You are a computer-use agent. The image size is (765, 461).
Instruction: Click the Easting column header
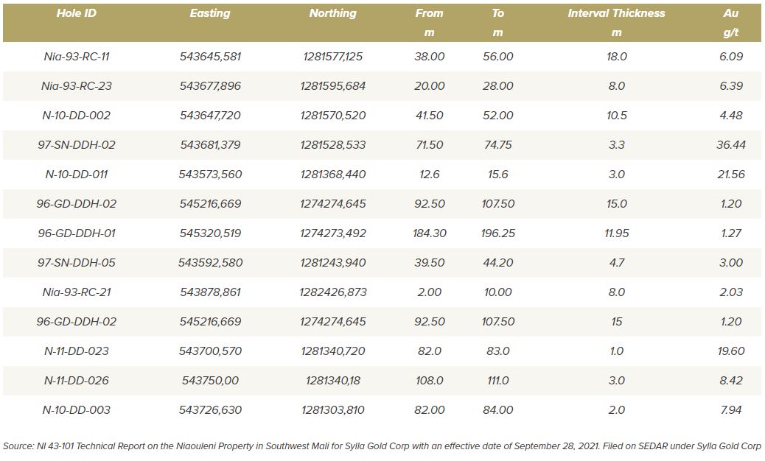(210, 13)
